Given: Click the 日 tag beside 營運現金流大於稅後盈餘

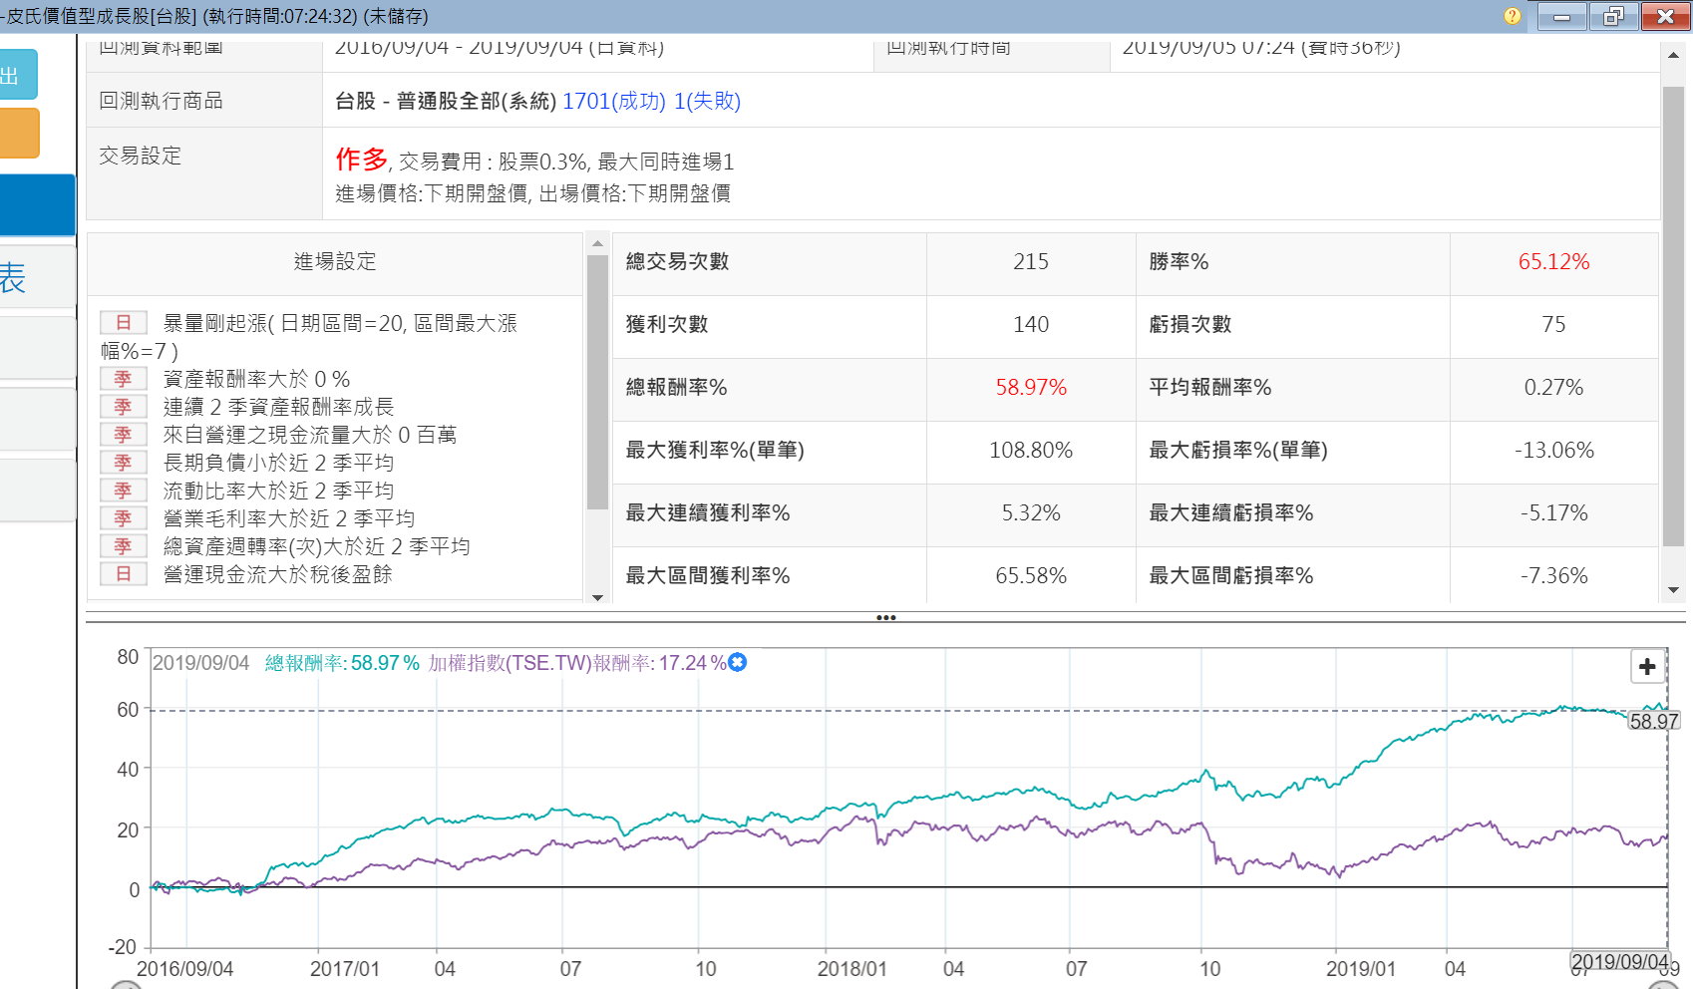Looking at the screenshot, I should click(124, 574).
